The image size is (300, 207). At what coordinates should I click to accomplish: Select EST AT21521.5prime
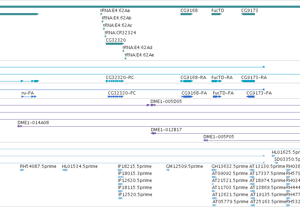213,184
